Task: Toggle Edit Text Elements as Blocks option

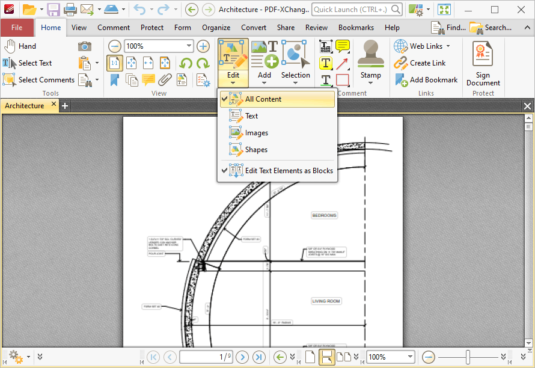Action: 289,171
